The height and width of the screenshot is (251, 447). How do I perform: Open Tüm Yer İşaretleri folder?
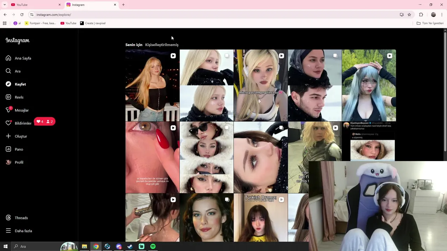click(x=430, y=23)
